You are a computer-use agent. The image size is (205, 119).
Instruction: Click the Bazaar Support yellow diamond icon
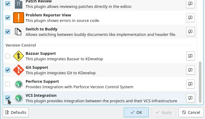tap(19, 56)
